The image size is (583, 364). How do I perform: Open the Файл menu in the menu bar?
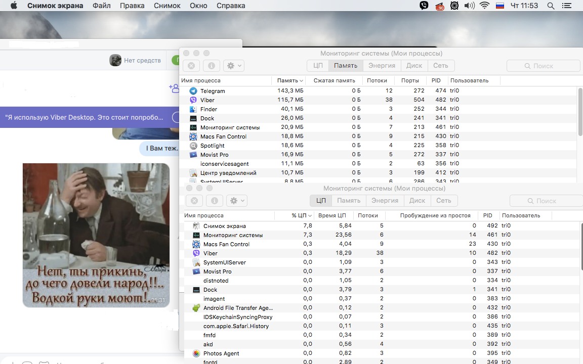(x=102, y=6)
